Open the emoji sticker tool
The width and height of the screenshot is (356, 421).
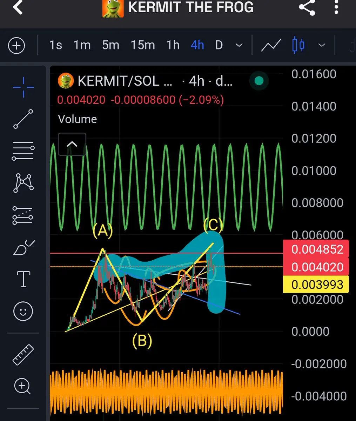pyautogui.click(x=23, y=311)
